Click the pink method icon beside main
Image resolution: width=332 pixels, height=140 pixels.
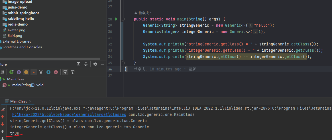pos(4,85)
